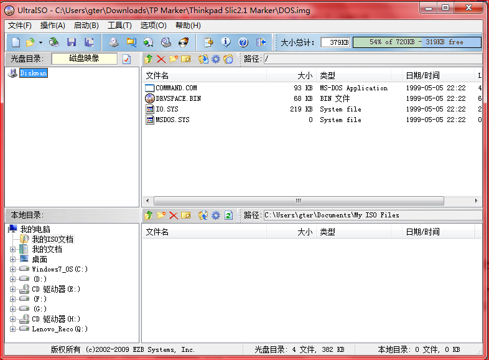The width and height of the screenshot is (489, 360).
Task: Expand the Lenovo_Reco (Q:) drive node
Action: click(x=12, y=329)
